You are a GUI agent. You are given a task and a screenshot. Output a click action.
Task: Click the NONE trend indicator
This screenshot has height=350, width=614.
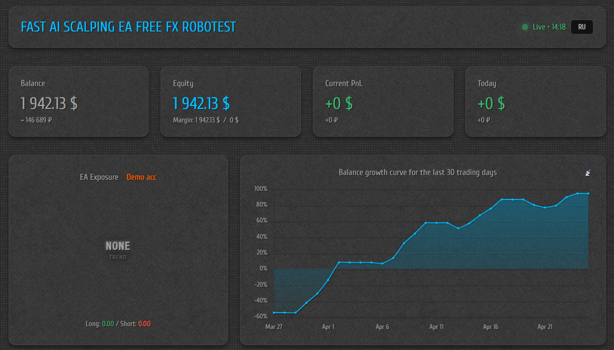(118, 246)
